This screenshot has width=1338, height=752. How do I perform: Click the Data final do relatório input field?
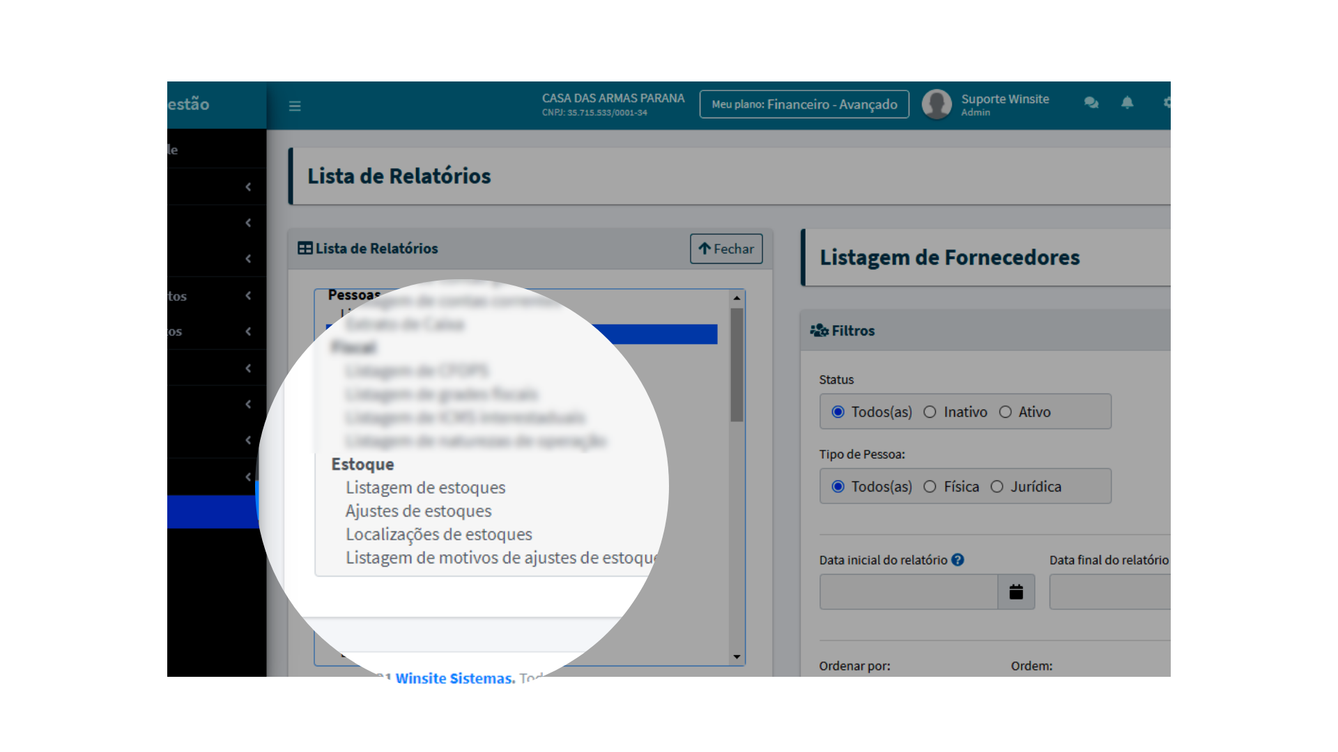1110,592
